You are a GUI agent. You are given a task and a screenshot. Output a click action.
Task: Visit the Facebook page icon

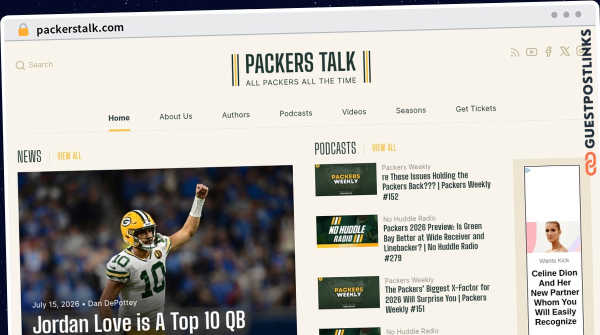[548, 51]
